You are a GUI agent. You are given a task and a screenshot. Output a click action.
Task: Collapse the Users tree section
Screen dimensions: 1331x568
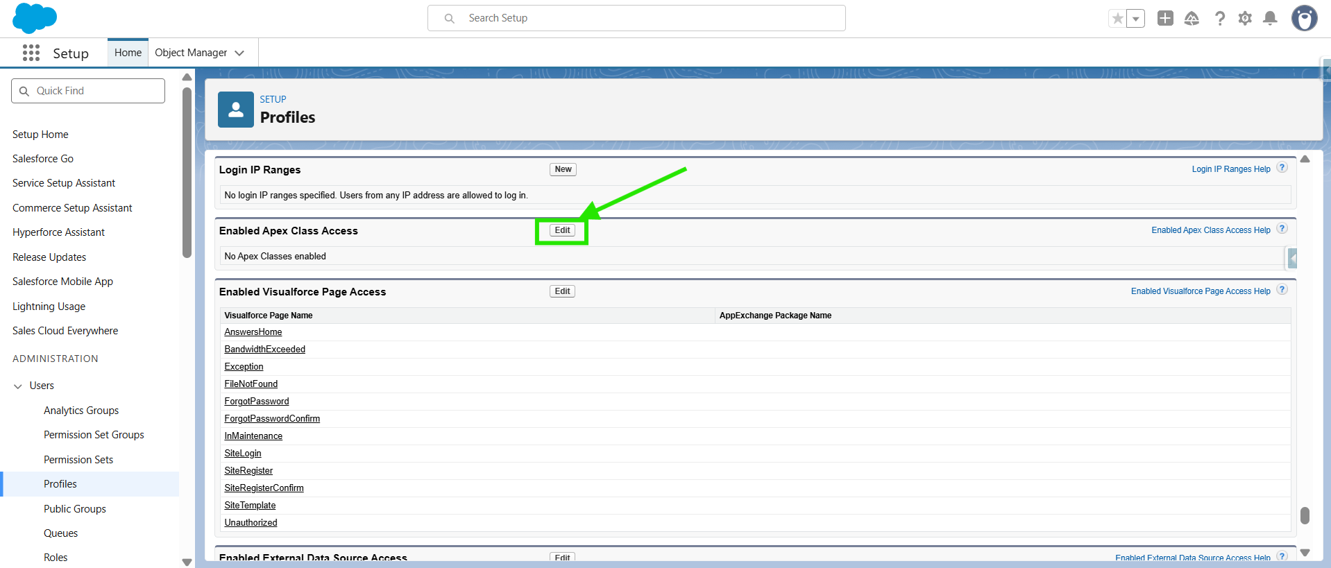tap(18, 386)
